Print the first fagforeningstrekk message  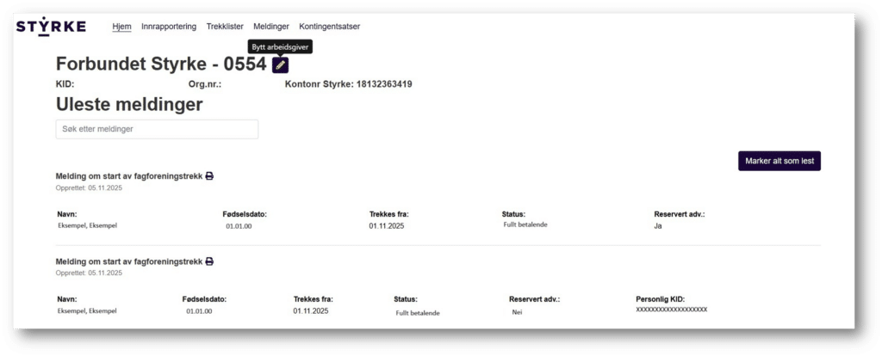coord(209,175)
